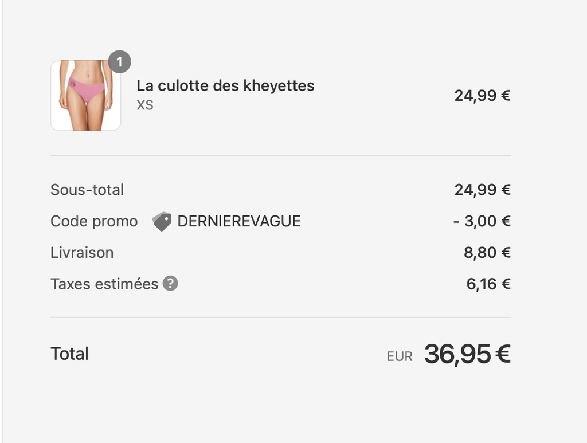Viewport: 587px width, 443px height.
Task: Click the 36,95 € total amount
Action: (x=467, y=354)
